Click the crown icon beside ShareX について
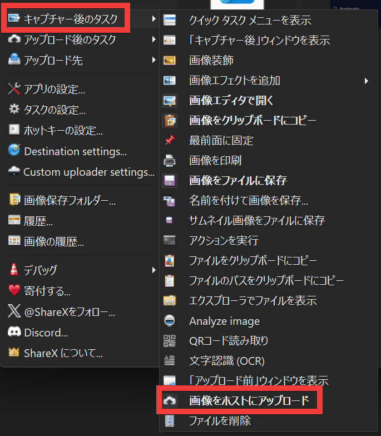381x436 pixels. tap(14, 353)
